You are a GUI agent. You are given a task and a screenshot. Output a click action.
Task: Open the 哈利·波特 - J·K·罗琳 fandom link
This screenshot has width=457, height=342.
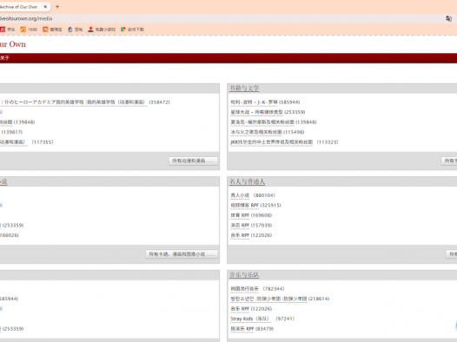point(254,102)
